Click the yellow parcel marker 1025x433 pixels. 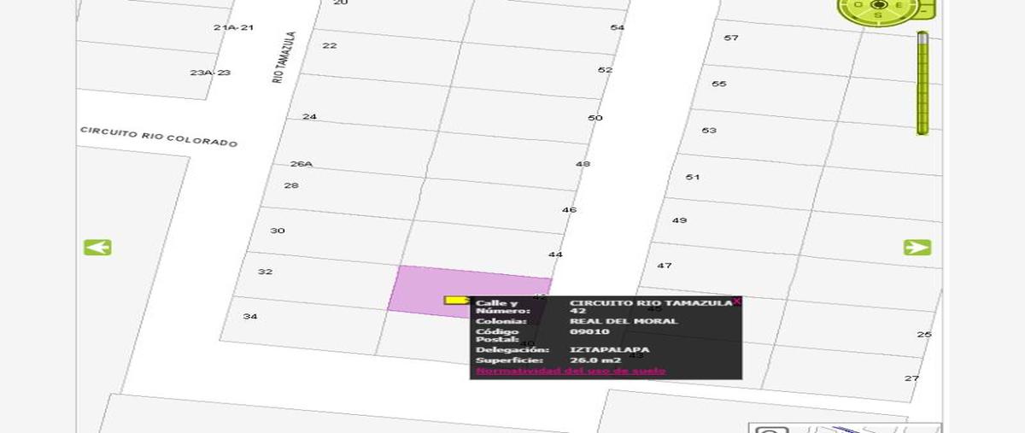click(457, 300)
